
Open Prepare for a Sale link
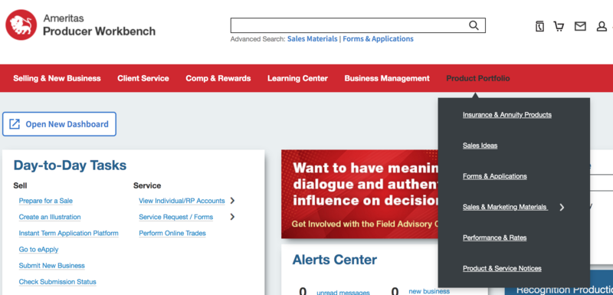tap(46, 201)
